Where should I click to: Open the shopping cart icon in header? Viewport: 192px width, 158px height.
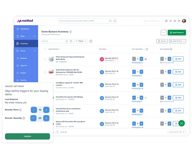175,21
